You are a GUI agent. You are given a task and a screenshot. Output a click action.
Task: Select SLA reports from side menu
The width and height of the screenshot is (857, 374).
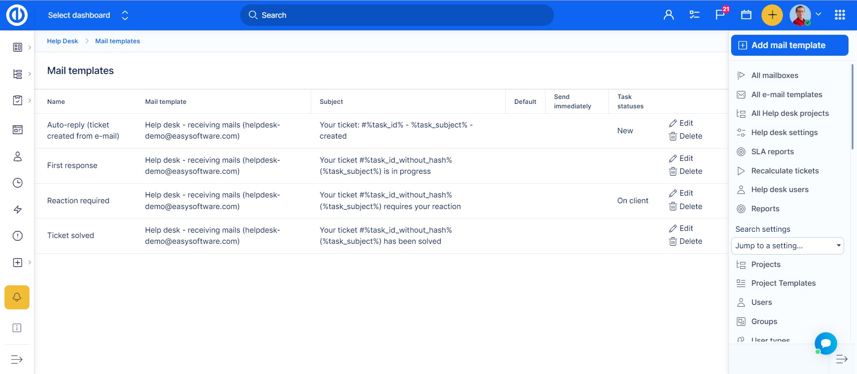pos(772,152)
